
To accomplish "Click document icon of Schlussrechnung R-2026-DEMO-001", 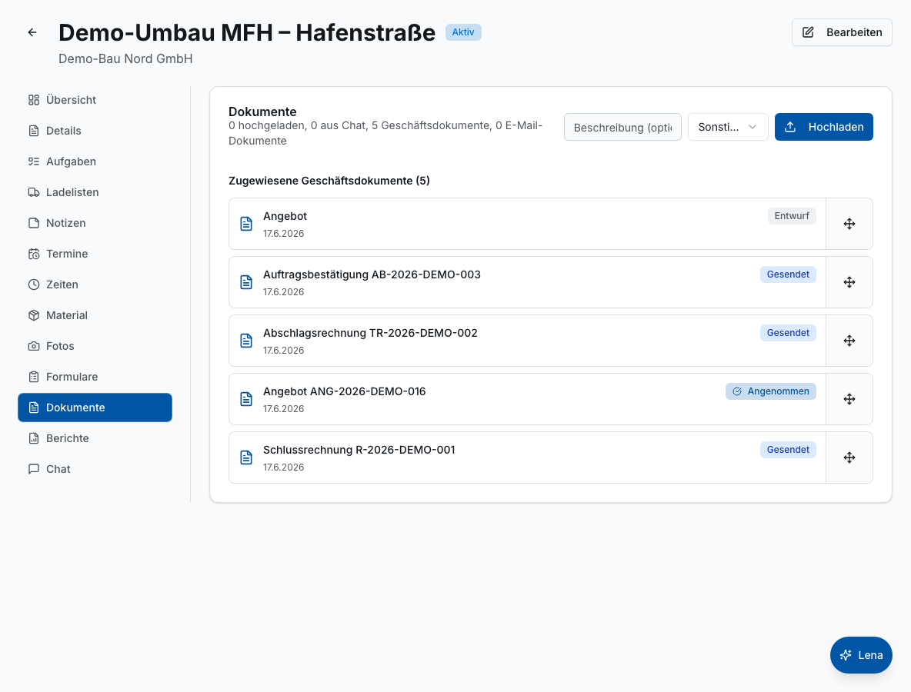I will pos(246,457).
